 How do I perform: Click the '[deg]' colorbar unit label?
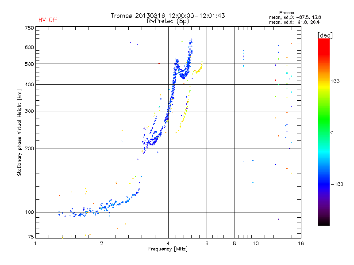click(325, 35)
